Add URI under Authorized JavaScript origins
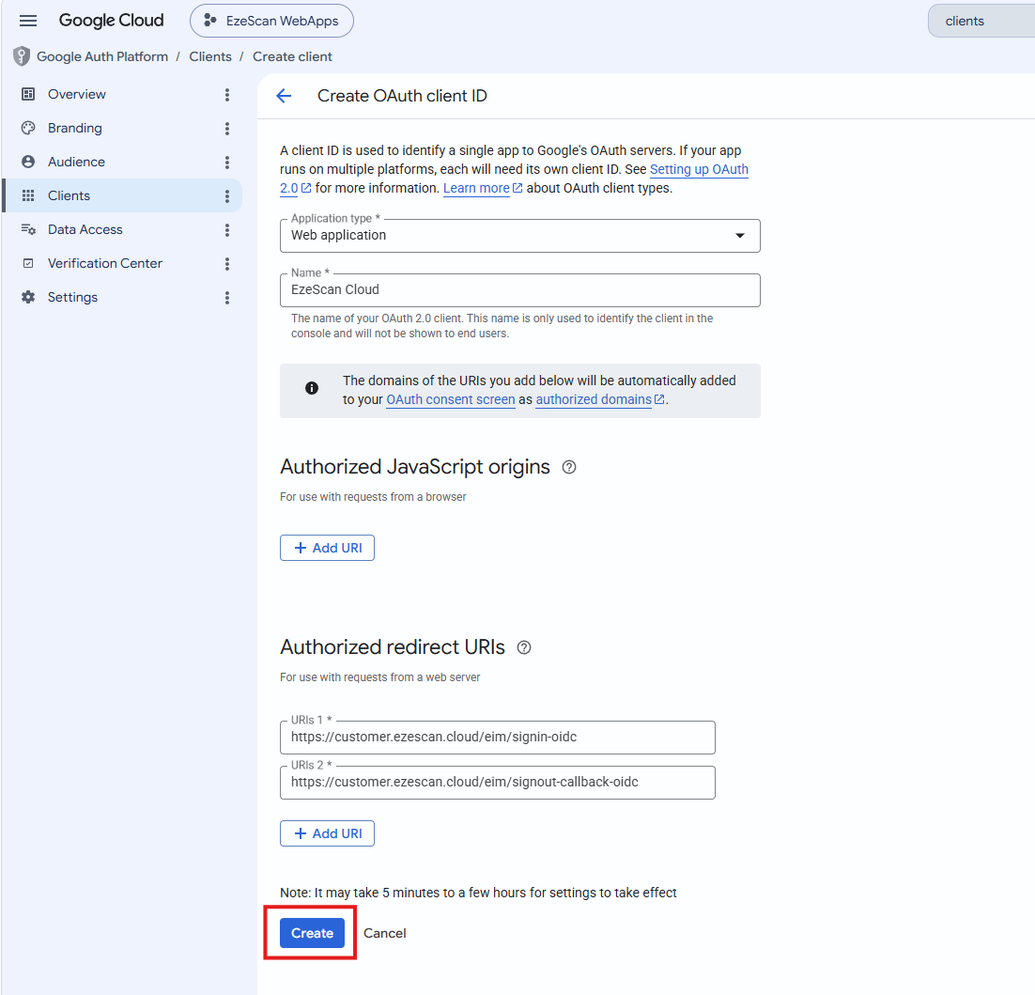The height and width of the screenshot is (995, 1035). (328, 548)
